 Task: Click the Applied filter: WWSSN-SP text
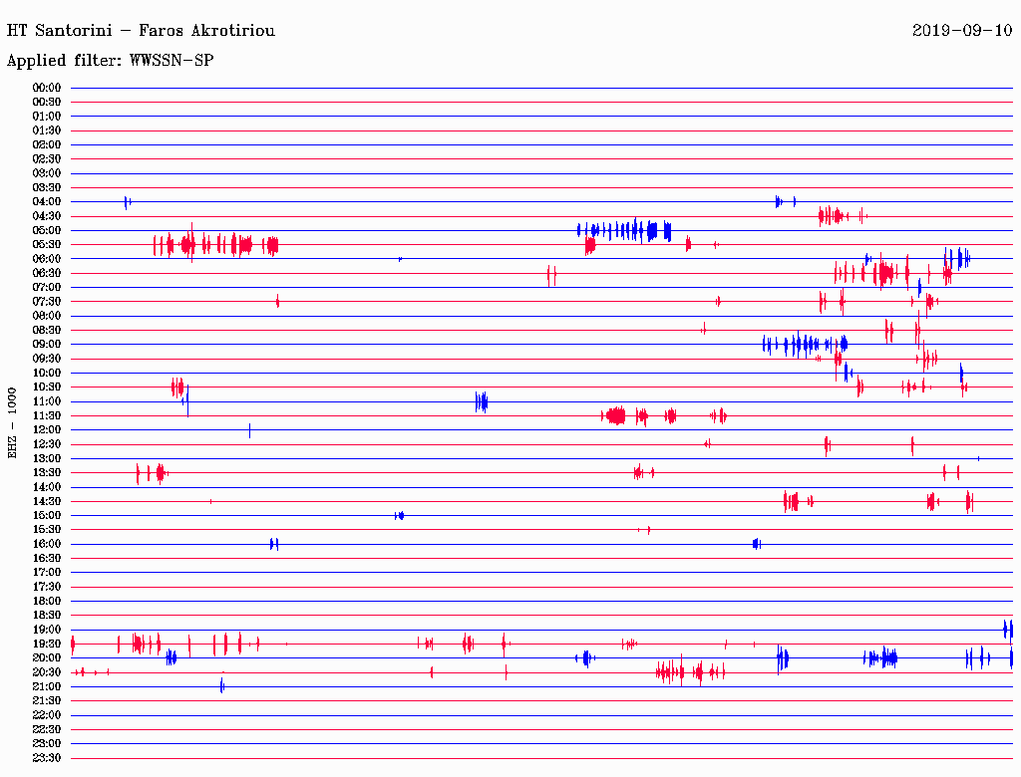pyautogui.click(x=110, y=61)
